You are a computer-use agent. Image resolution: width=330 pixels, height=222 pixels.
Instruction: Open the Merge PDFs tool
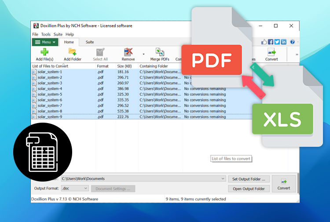point(160,55)
